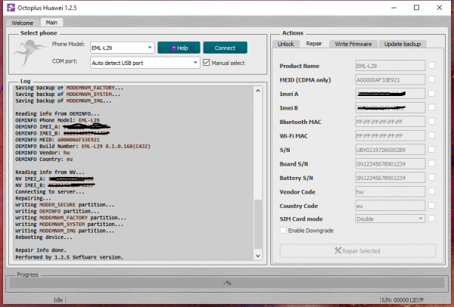Image resolution: width=454 pixels, height=307 pixels.
Task: Open the Update backup tab
Action: click(x=403, y=44)
